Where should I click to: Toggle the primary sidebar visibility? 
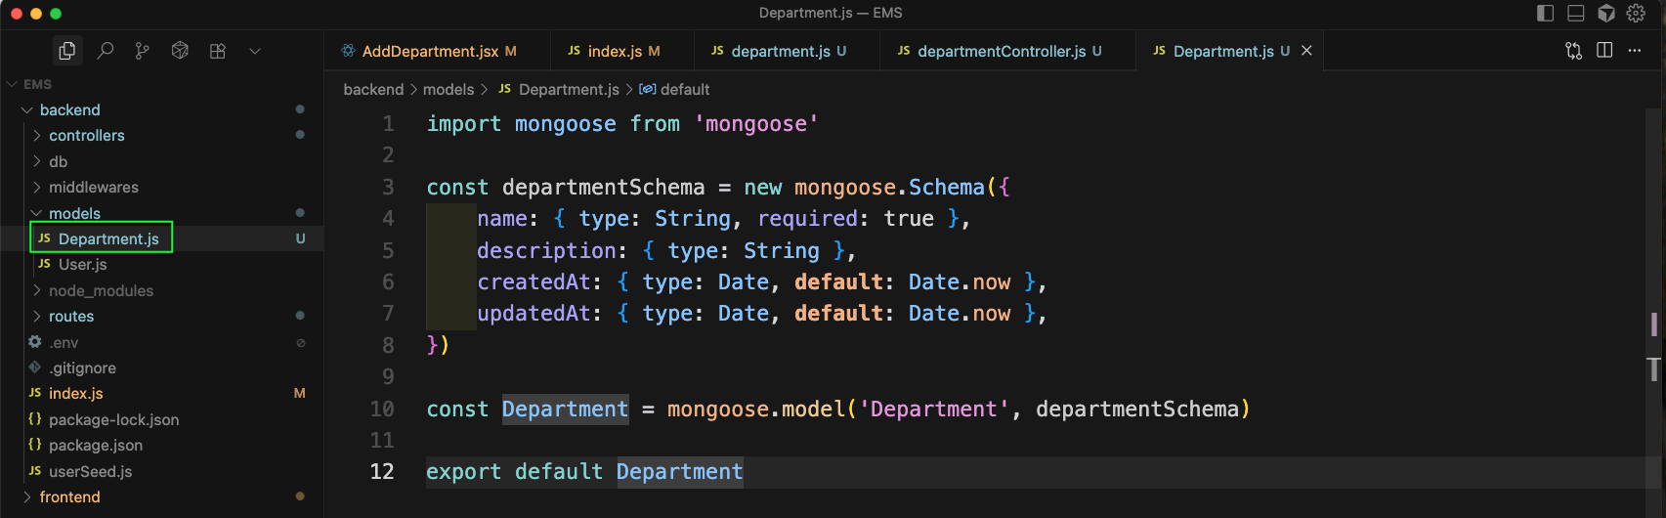1545,14
